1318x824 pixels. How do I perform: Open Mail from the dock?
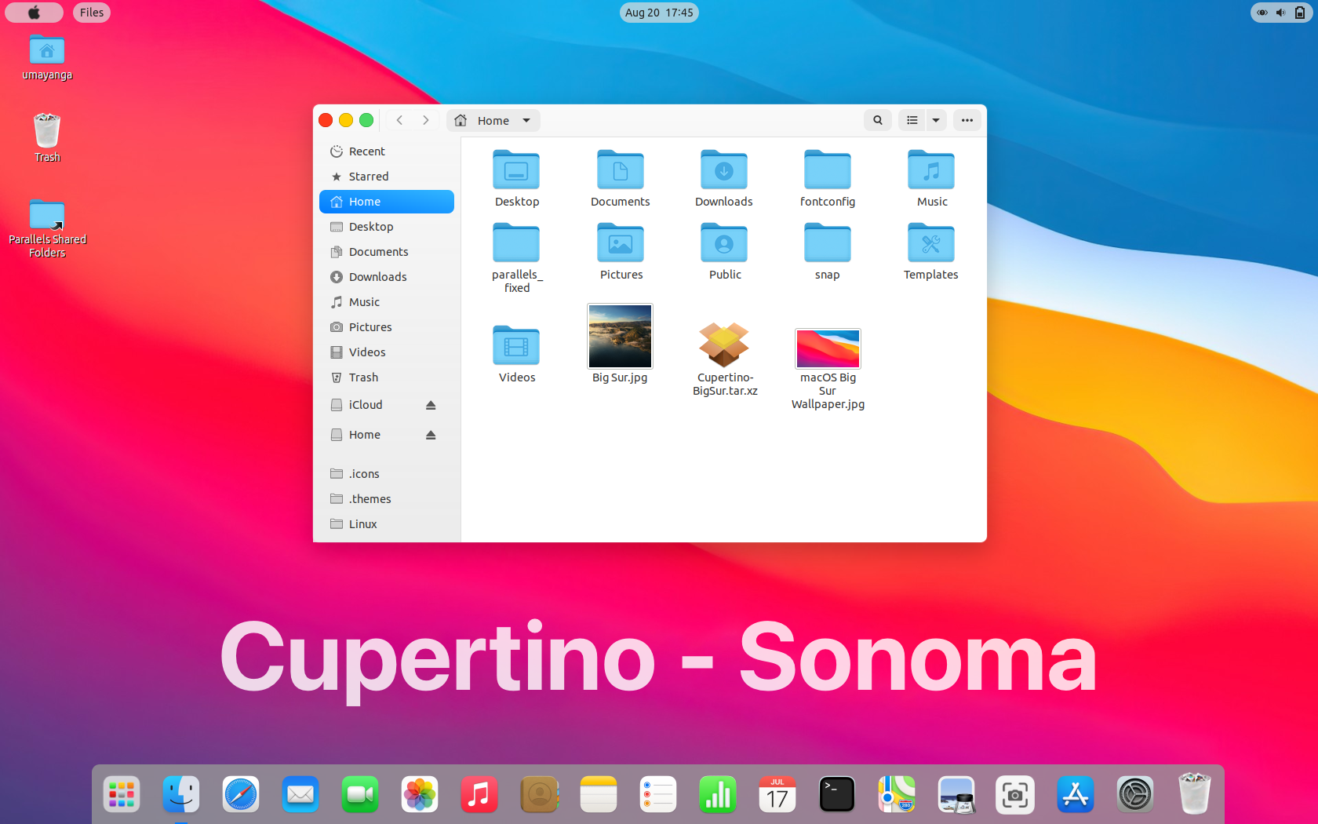[x=300, y=795]
